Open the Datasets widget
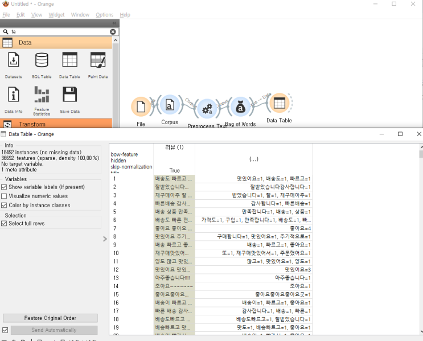423x341 pixels. (14, 65)
